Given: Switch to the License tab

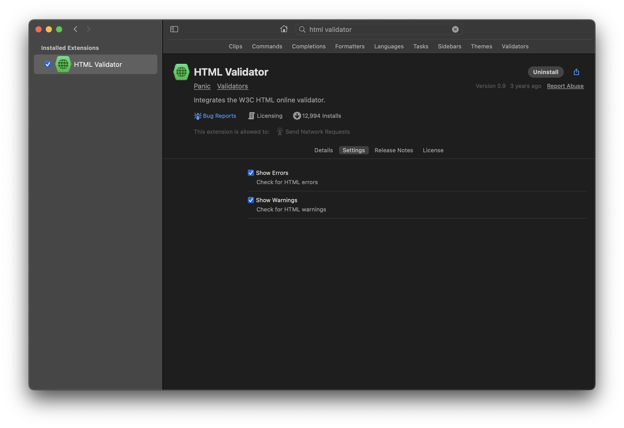Looking at the screenshot, I should coord(433,150).
